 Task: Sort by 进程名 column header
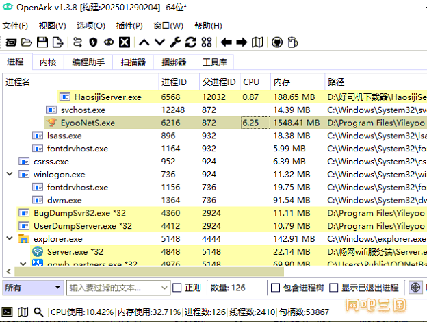81,82
